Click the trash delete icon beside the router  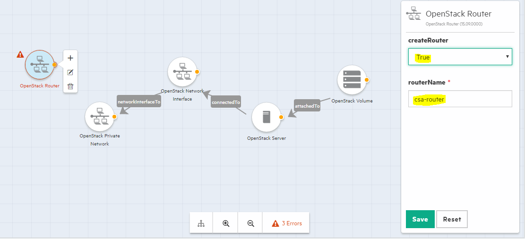[x=70, y=86]
